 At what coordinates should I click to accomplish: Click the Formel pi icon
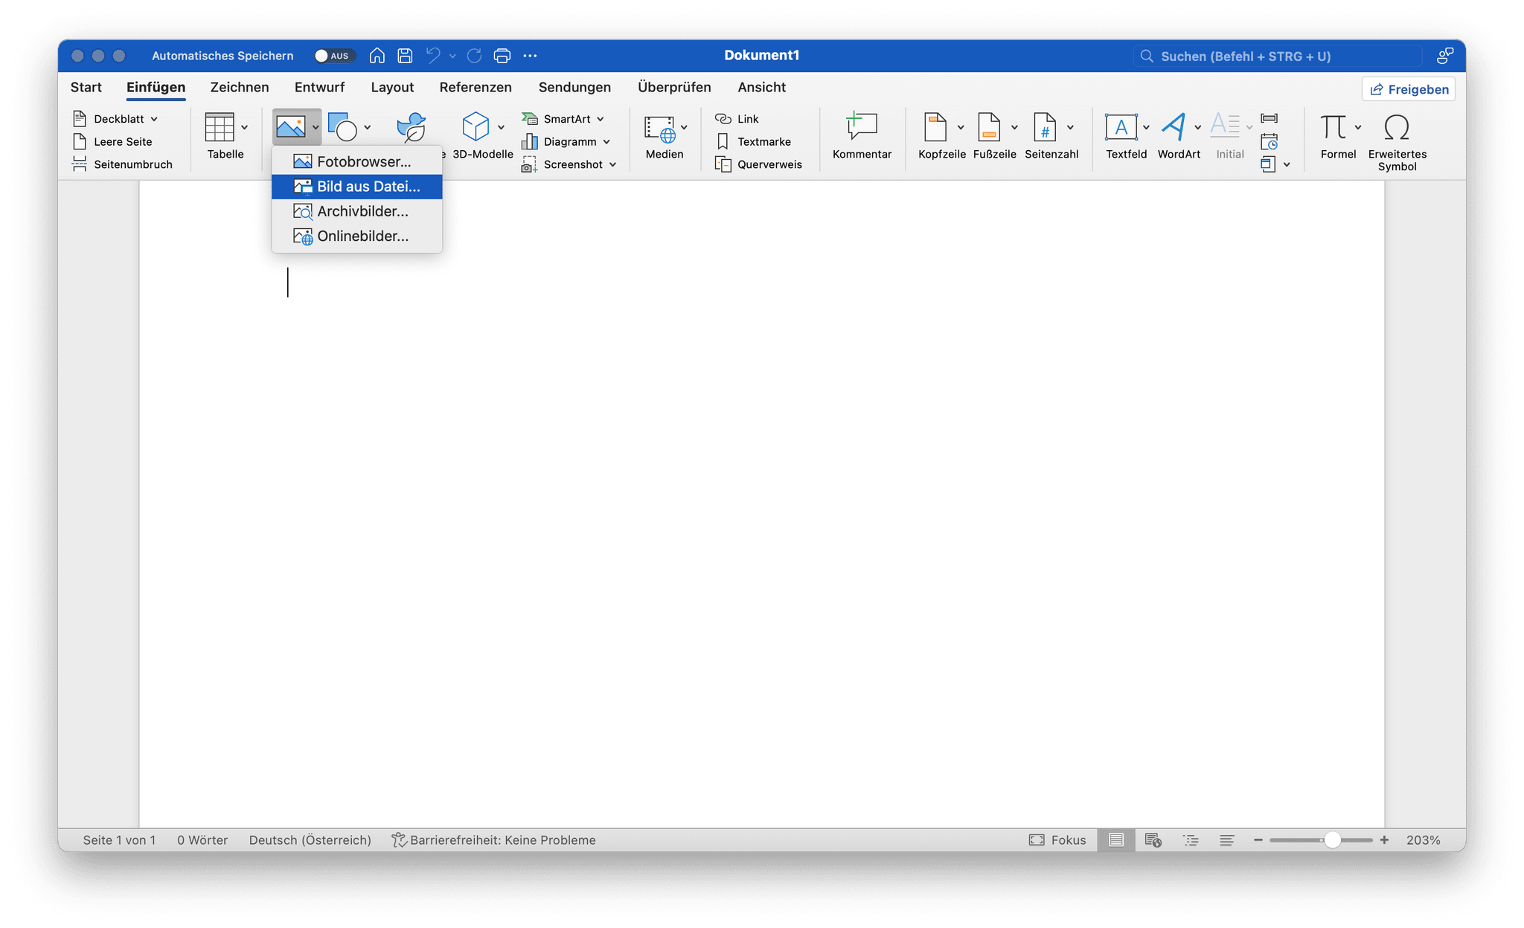point(1333,127)
